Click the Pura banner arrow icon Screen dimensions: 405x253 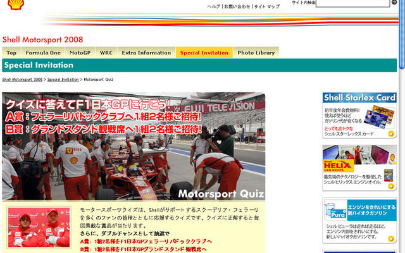click(391, 239)
